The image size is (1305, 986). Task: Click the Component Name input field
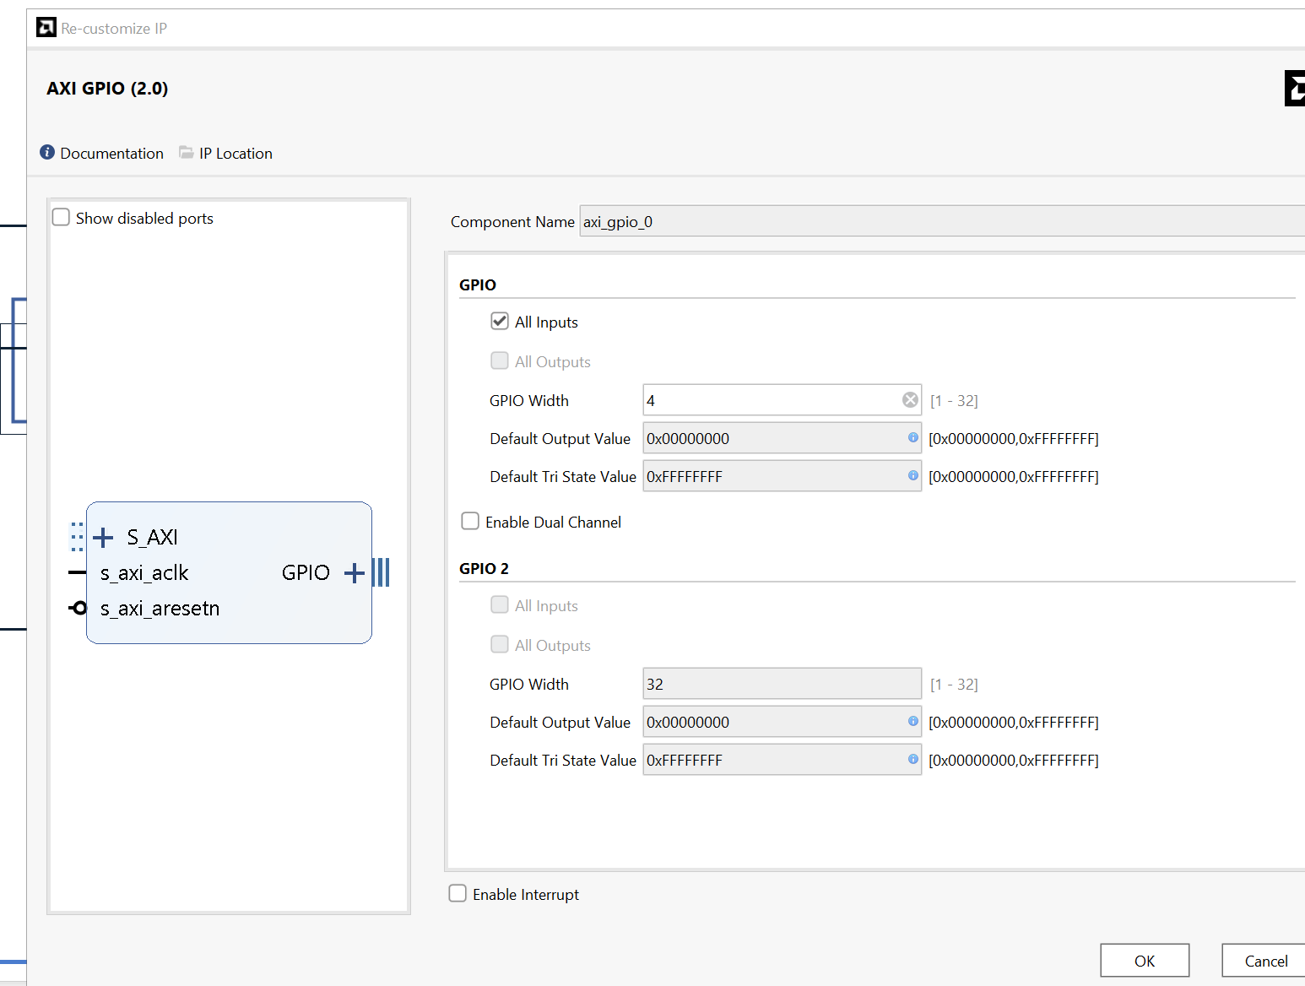click(942, 221)
